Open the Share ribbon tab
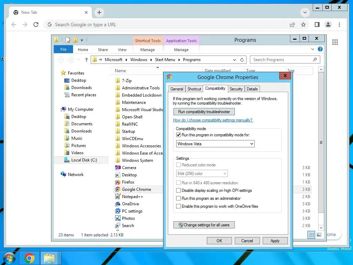The image size is (353, 265). click(103, 50)
